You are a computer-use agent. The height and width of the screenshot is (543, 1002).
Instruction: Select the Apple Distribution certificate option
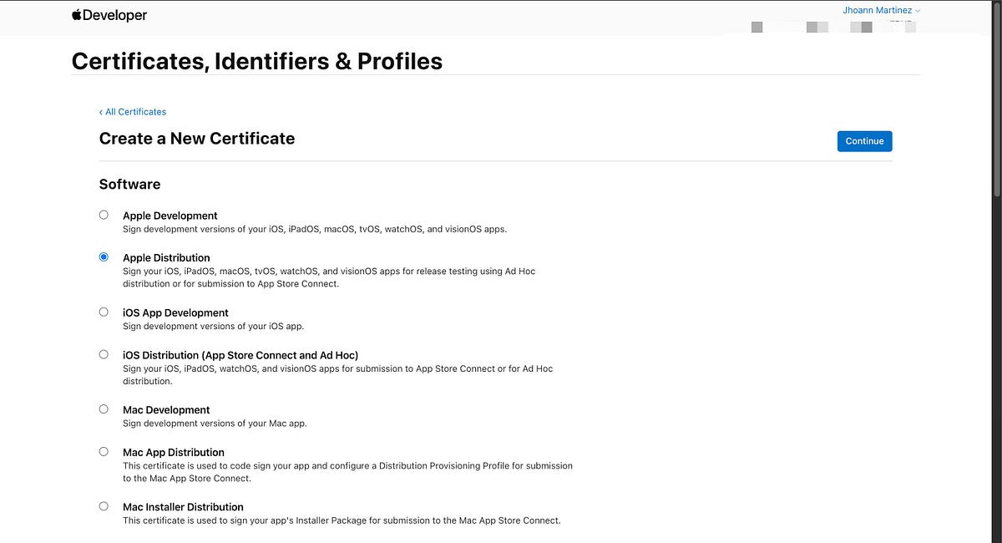pyautogui.click(x=104, y=256)
